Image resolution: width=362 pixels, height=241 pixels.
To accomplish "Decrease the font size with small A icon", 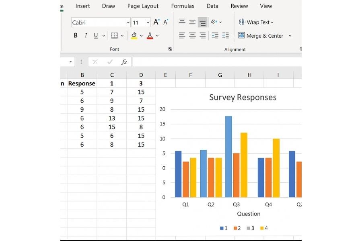I will click(166, 22).
